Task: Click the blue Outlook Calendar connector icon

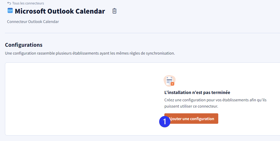Action: pos(10,10)
